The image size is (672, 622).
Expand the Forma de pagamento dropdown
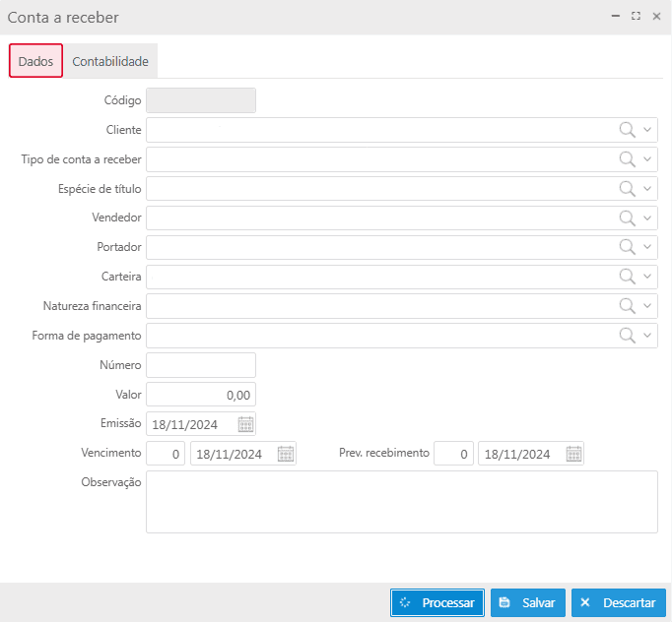647,336
